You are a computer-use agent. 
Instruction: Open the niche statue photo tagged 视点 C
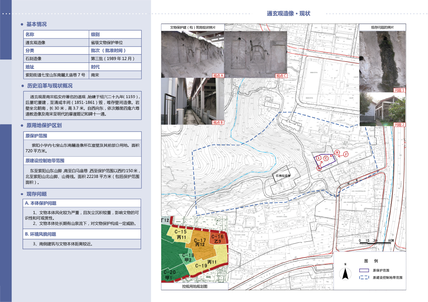click(x=256, y=54)
